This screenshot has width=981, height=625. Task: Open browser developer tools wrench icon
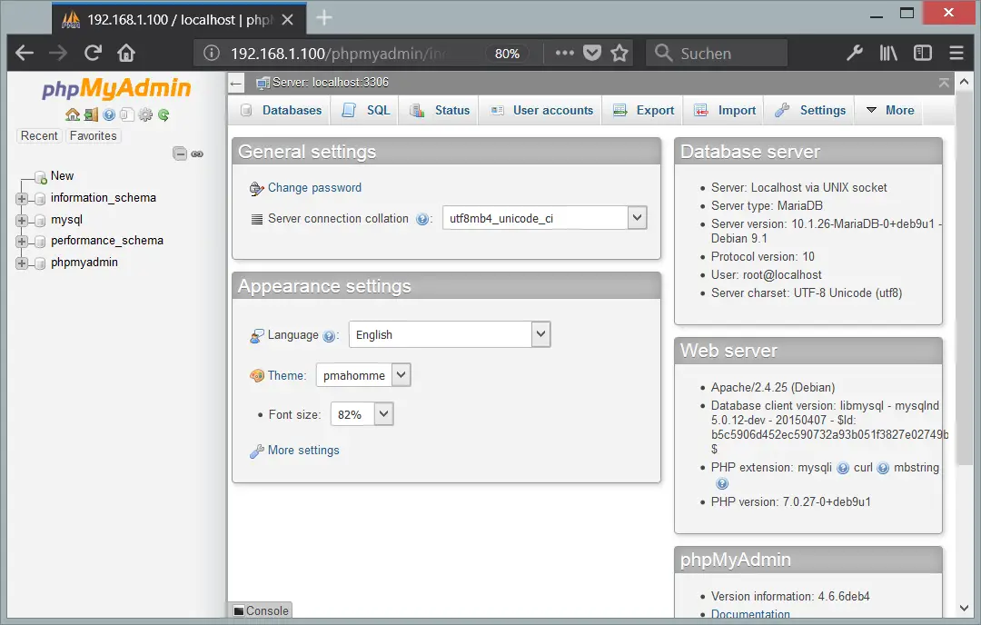pyautogui.click(x=855, y=54)
